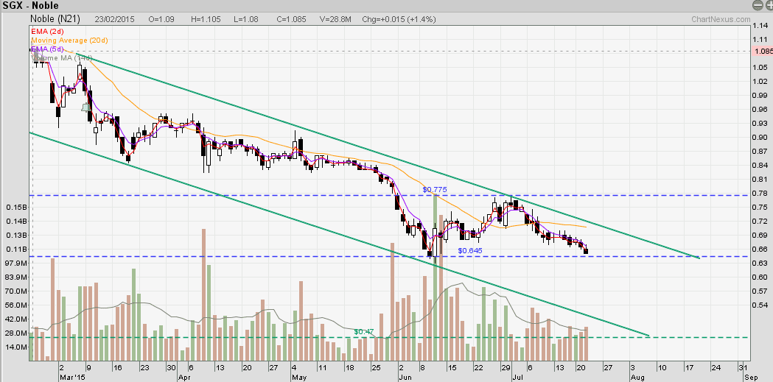The image size is (773, 382).
Task: Click the minus zoom-out icon
Action: (758, 5)
